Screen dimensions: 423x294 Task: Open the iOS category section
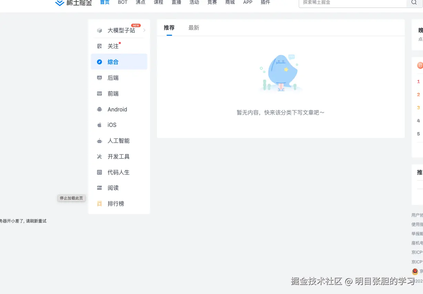pyautogui.click(x=112, y=125)
